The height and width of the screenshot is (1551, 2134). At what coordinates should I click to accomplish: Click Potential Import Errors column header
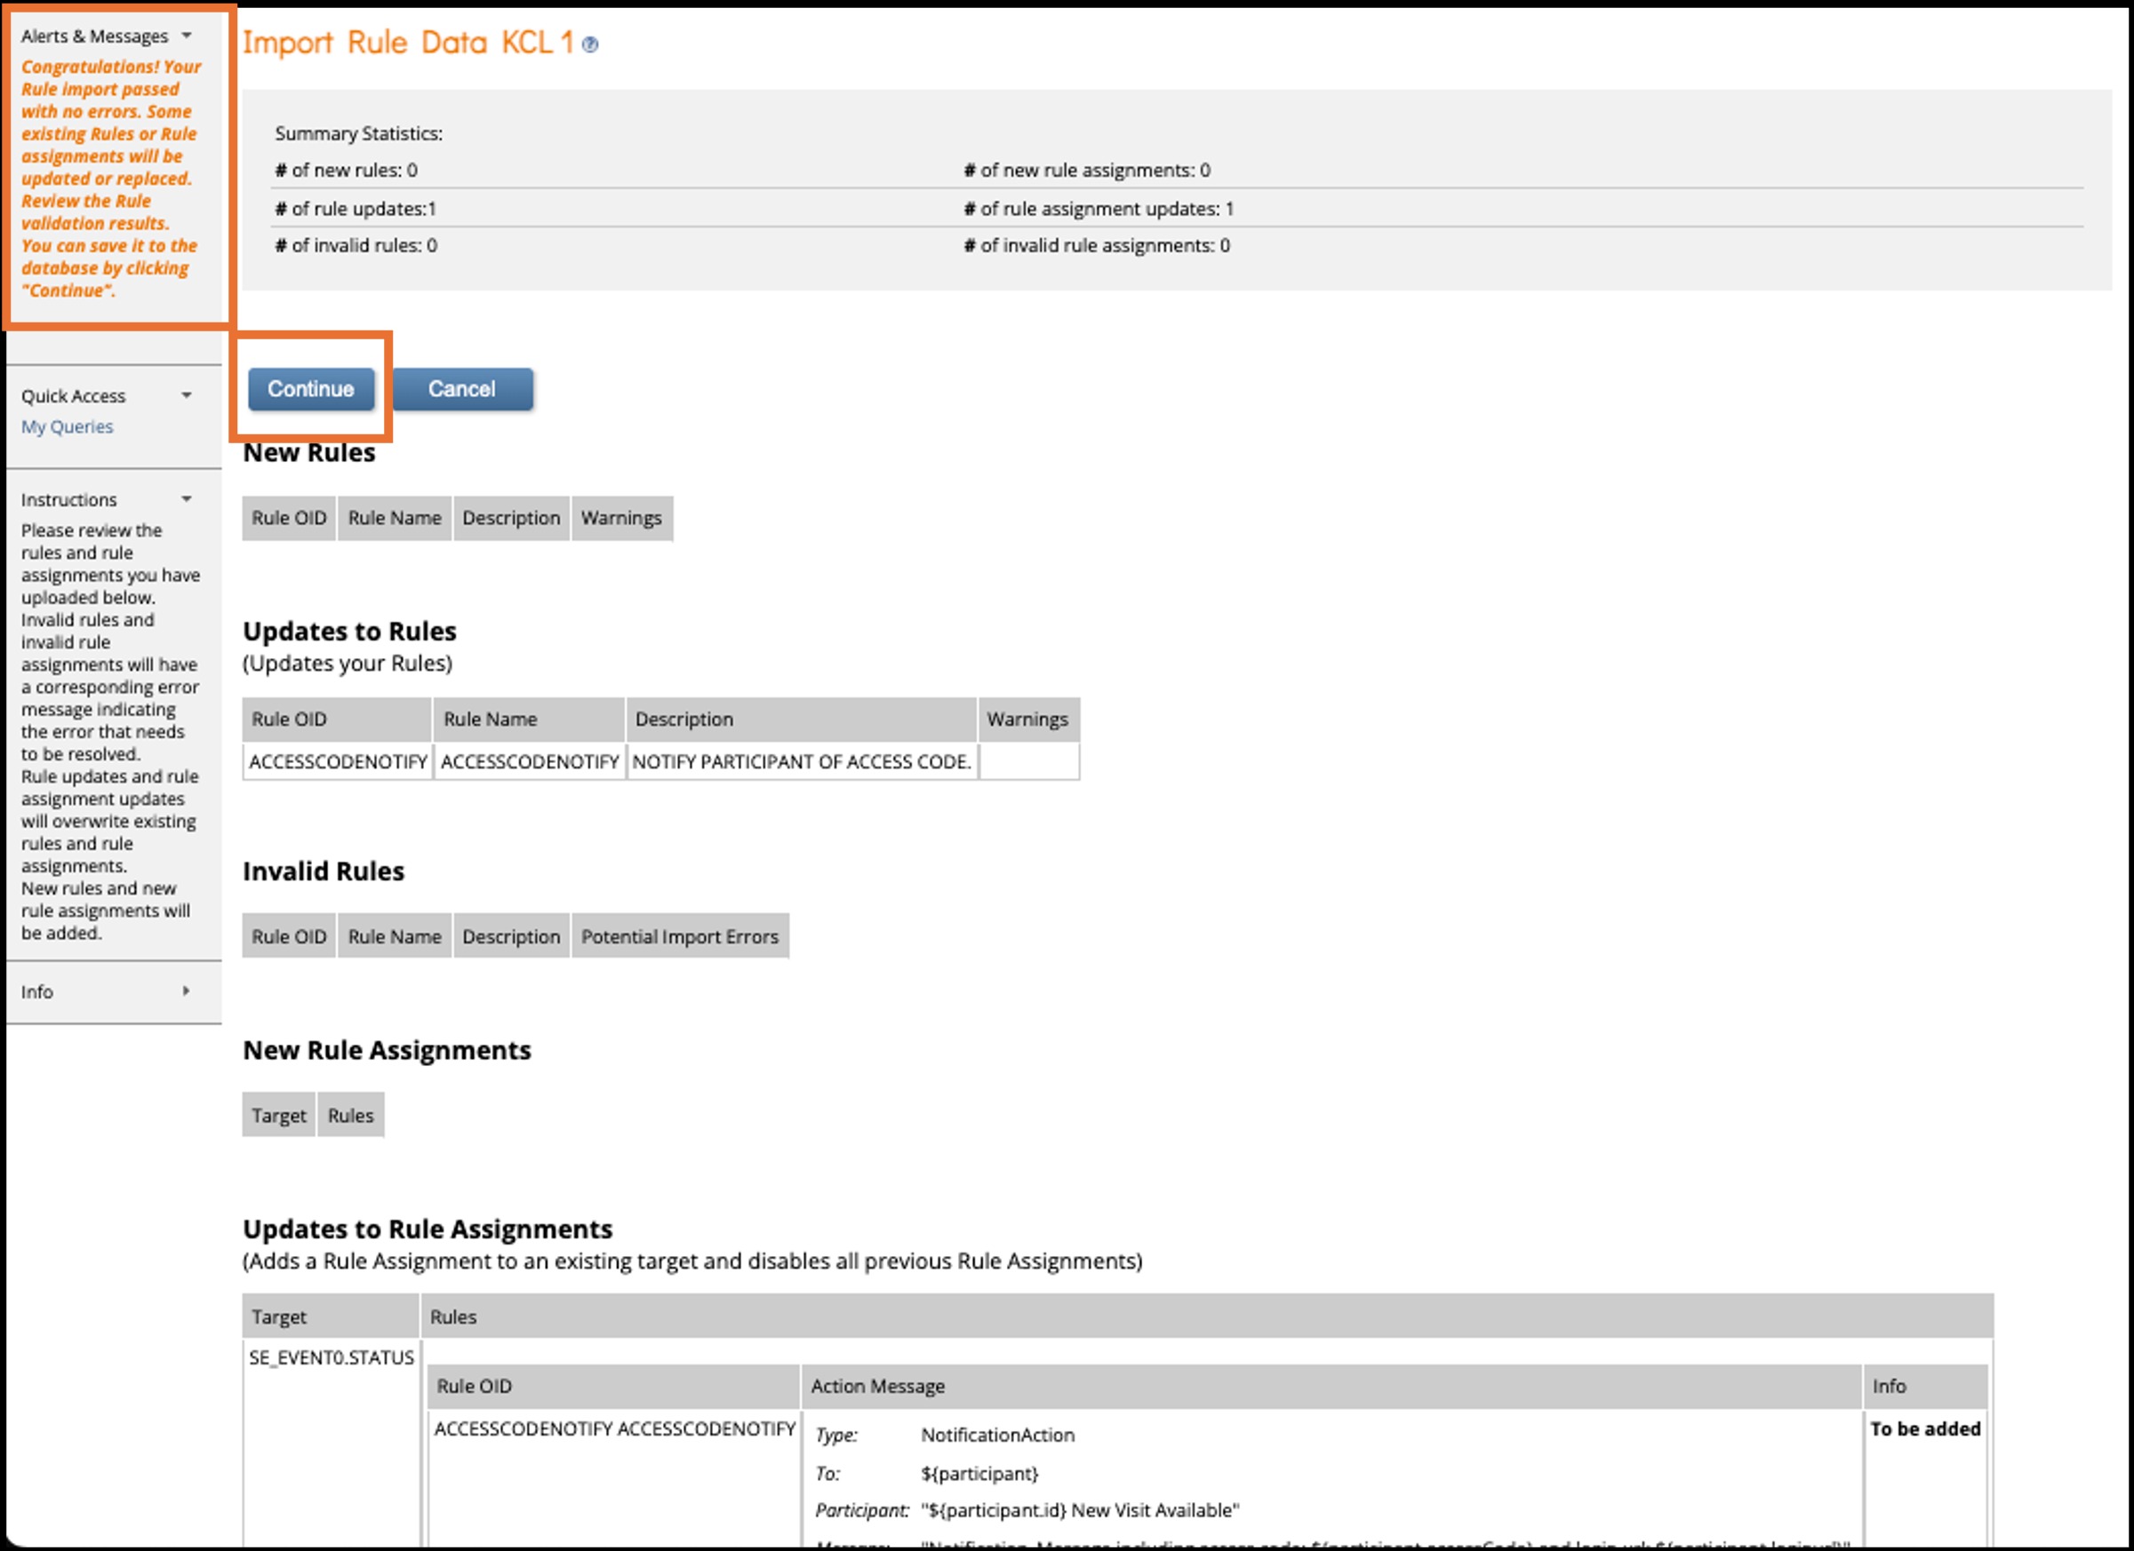point(679,937)
